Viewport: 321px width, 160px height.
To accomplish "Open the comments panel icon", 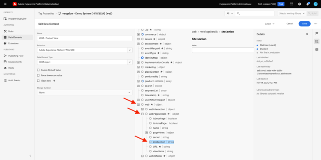I will click(x=317, y=50).
